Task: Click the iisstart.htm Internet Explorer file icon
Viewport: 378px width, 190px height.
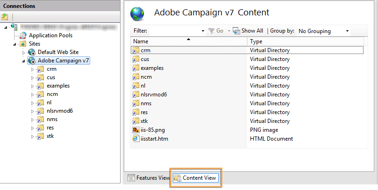Action: click(136, 139)
